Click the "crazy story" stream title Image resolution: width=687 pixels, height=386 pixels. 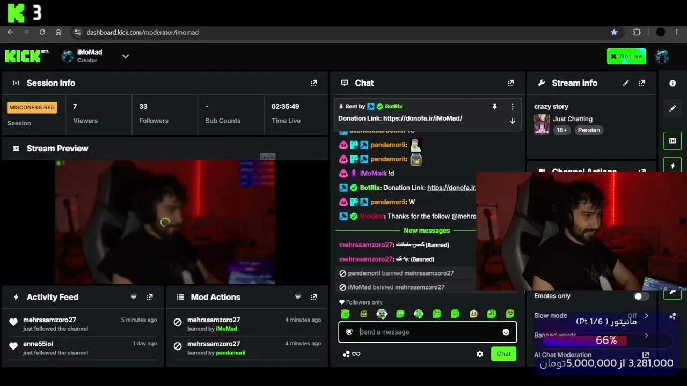[551, 107]
